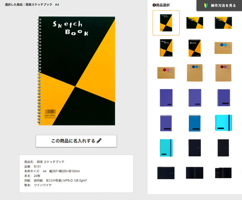The height and width of the screenshot is (200, 242).
Task: Select the Note Book black-yellow thumbnail
Action: [166, 48]
